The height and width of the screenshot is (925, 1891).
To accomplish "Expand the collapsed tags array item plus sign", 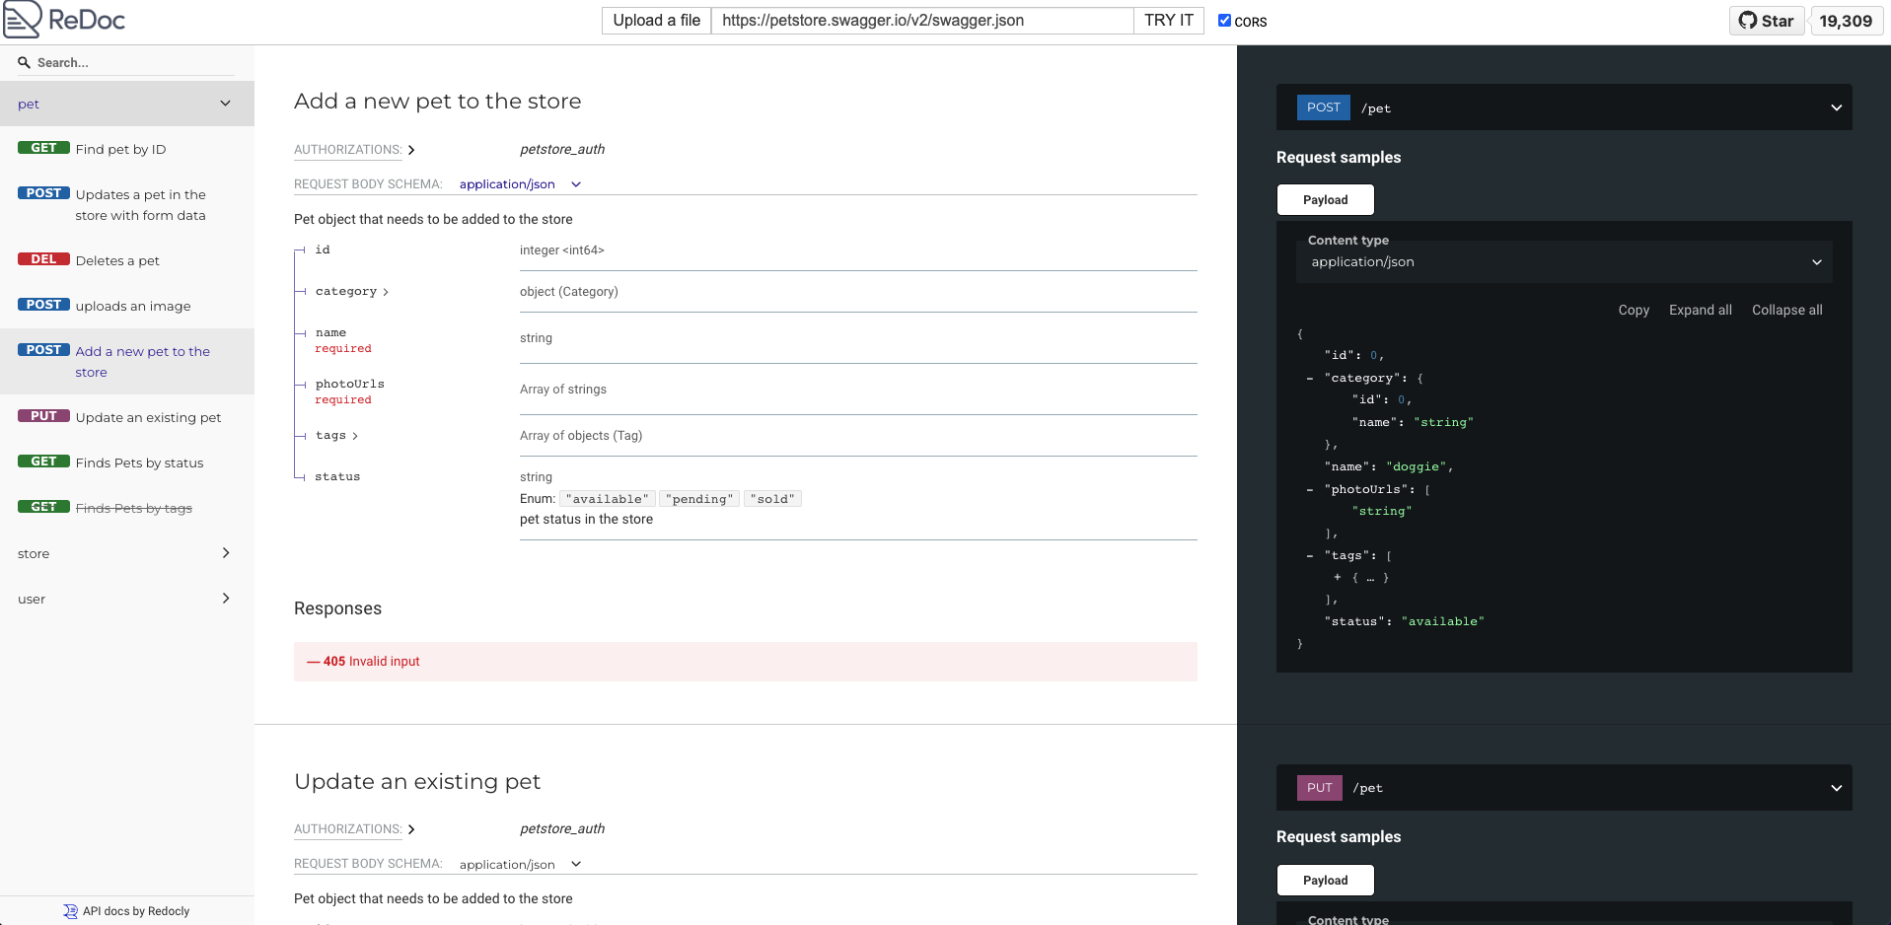I will click(x=1338, y=578).
